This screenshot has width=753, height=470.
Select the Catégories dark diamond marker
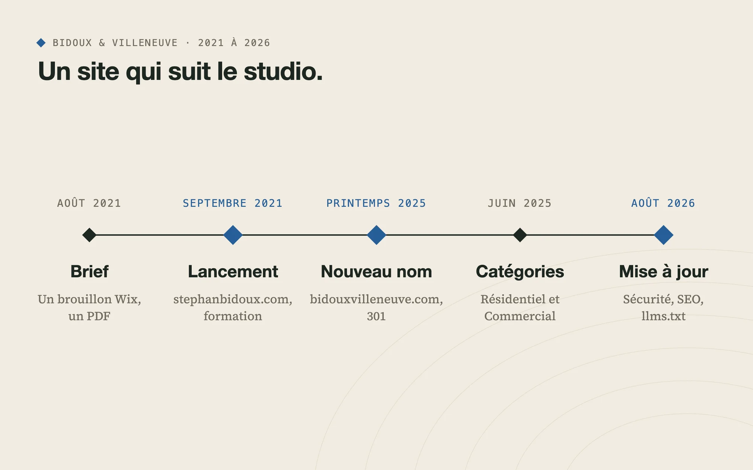[x=520, y=235]
